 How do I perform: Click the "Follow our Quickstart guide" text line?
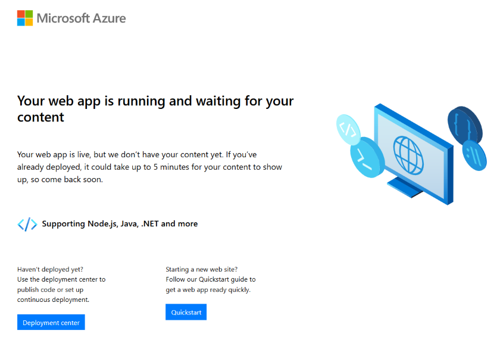pos(210,279)
